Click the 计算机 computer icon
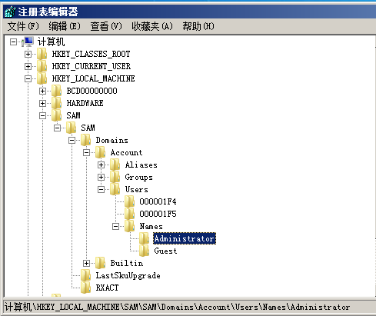Image resolution: width=376 pixels, height=316 pixels. [x=28, y=42]
